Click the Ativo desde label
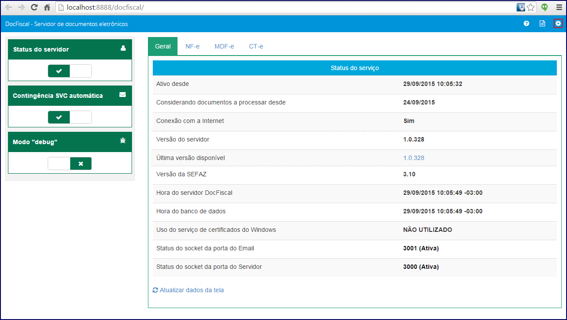The height and width of the screenshot is (320, 567). click(173, 84)
